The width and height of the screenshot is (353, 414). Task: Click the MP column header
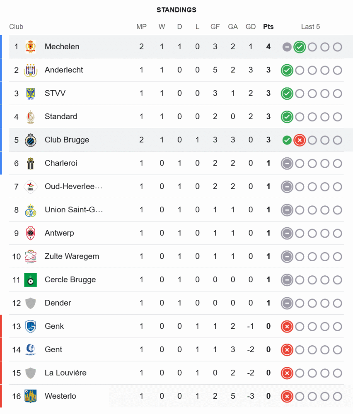pos(141,27)
